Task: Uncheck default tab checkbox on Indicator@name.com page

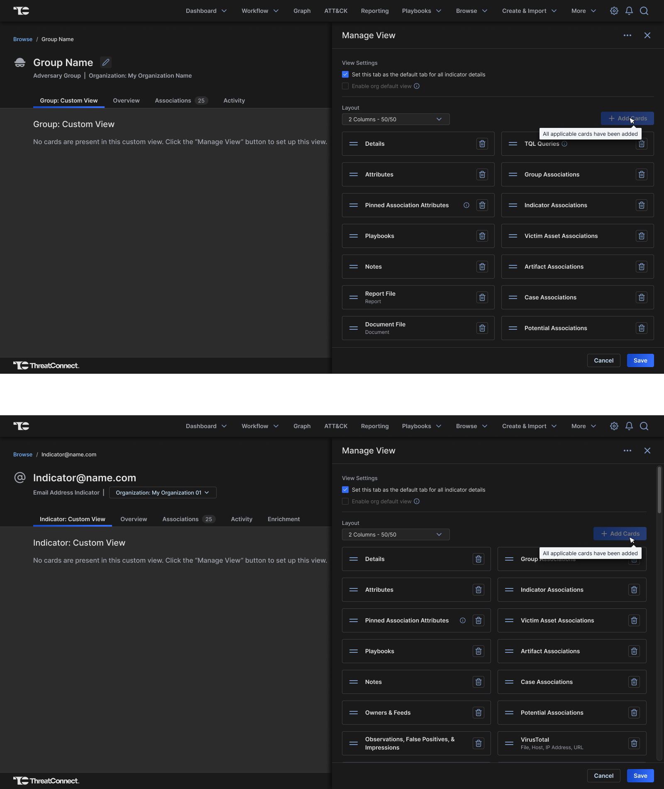Action: point(345,490)
